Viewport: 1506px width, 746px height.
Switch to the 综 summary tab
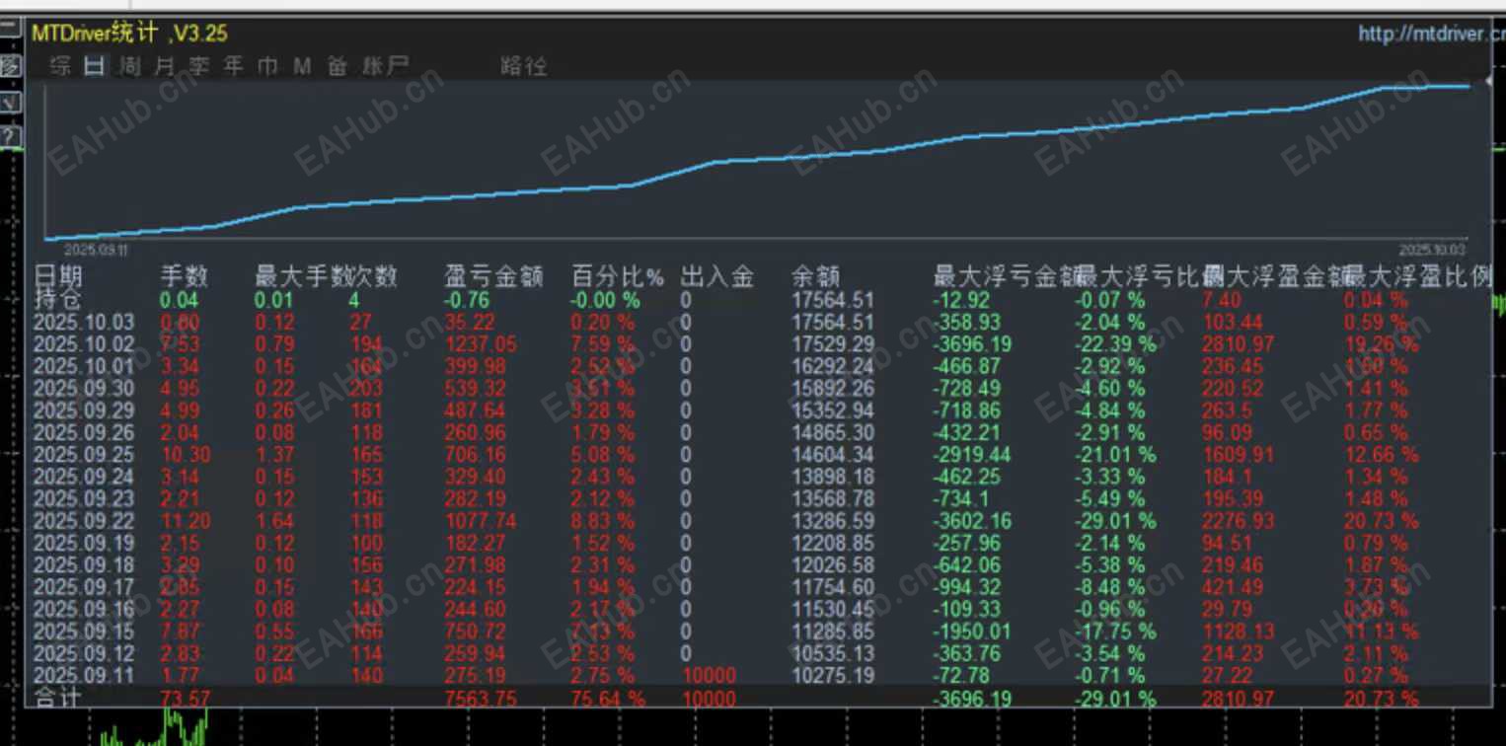click(61, 66)
